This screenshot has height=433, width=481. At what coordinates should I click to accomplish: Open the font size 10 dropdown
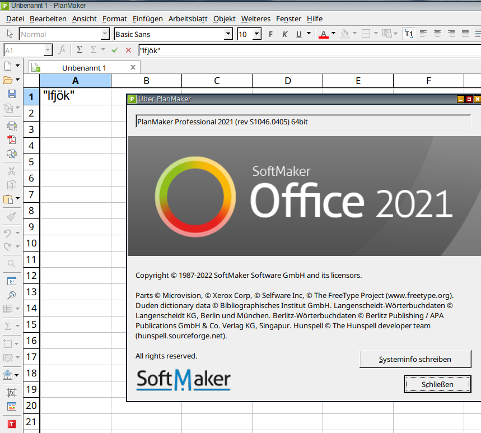tap(257, 34)
